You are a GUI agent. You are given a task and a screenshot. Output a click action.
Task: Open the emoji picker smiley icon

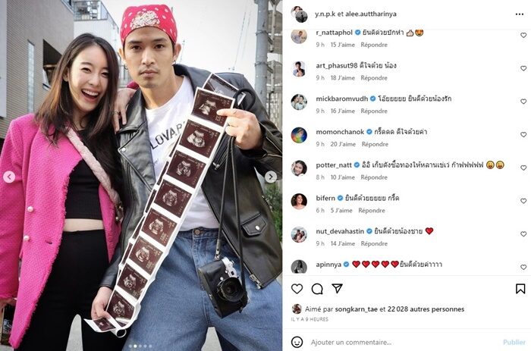297,342
